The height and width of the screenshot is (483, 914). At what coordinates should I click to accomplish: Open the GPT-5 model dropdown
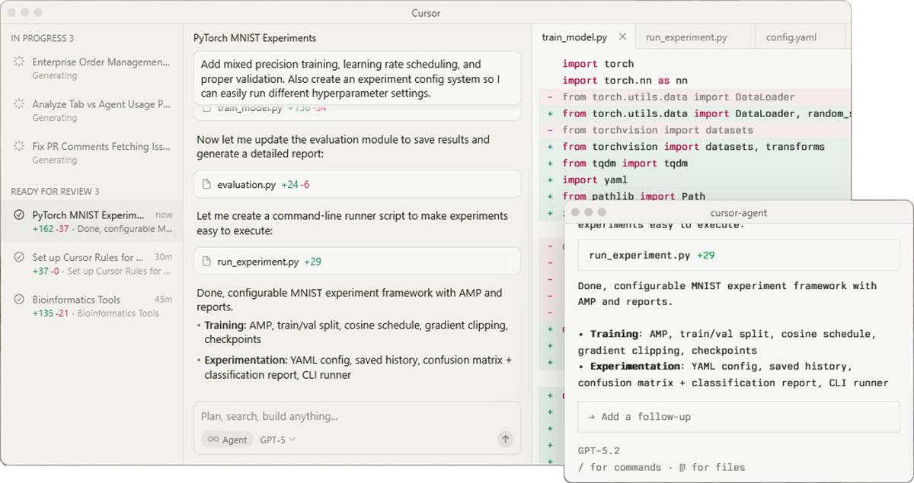point(278,440)
